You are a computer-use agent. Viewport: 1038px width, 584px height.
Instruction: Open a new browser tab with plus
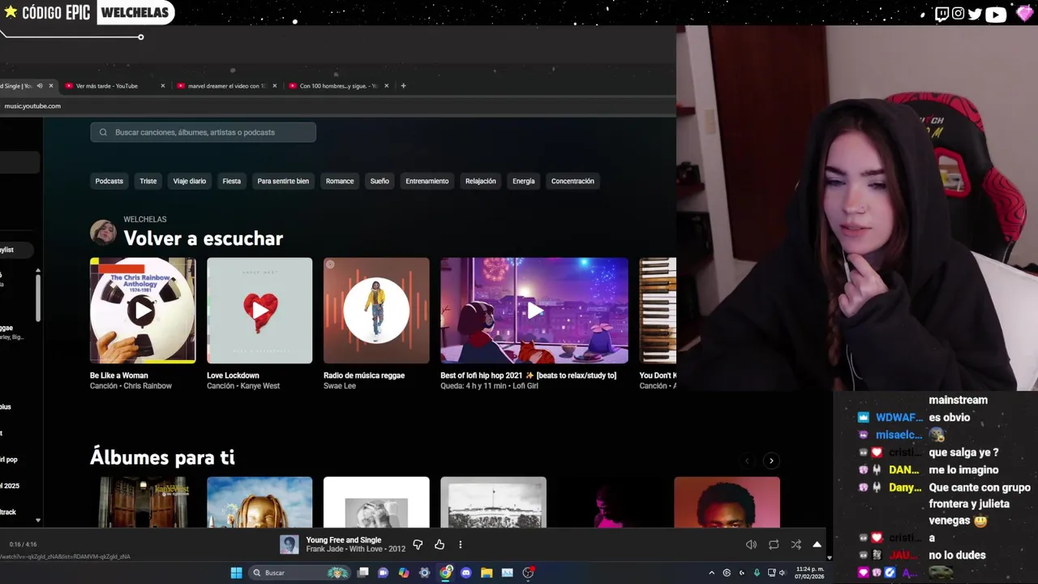(403, 86)
